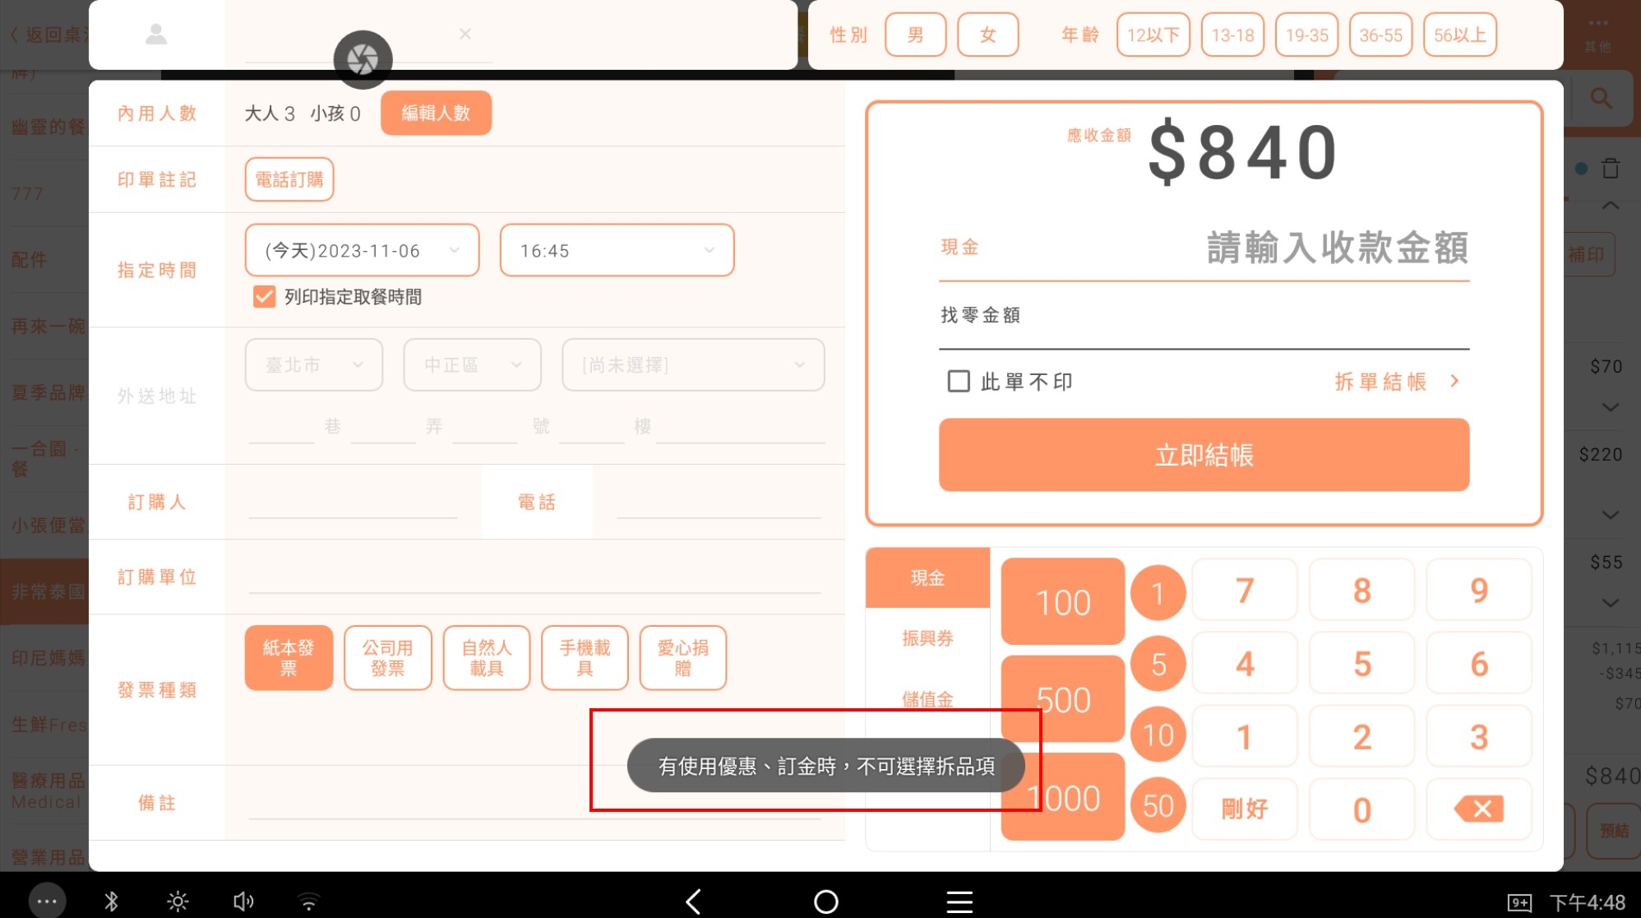This screenshot has height=918, width=1641.
Task: Switch to 振興券 payment tab
Action: click(x=927, y=638)
